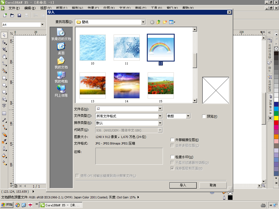Expand the 裁剪 dropdown
279x209 pixels.
[188, 116]
